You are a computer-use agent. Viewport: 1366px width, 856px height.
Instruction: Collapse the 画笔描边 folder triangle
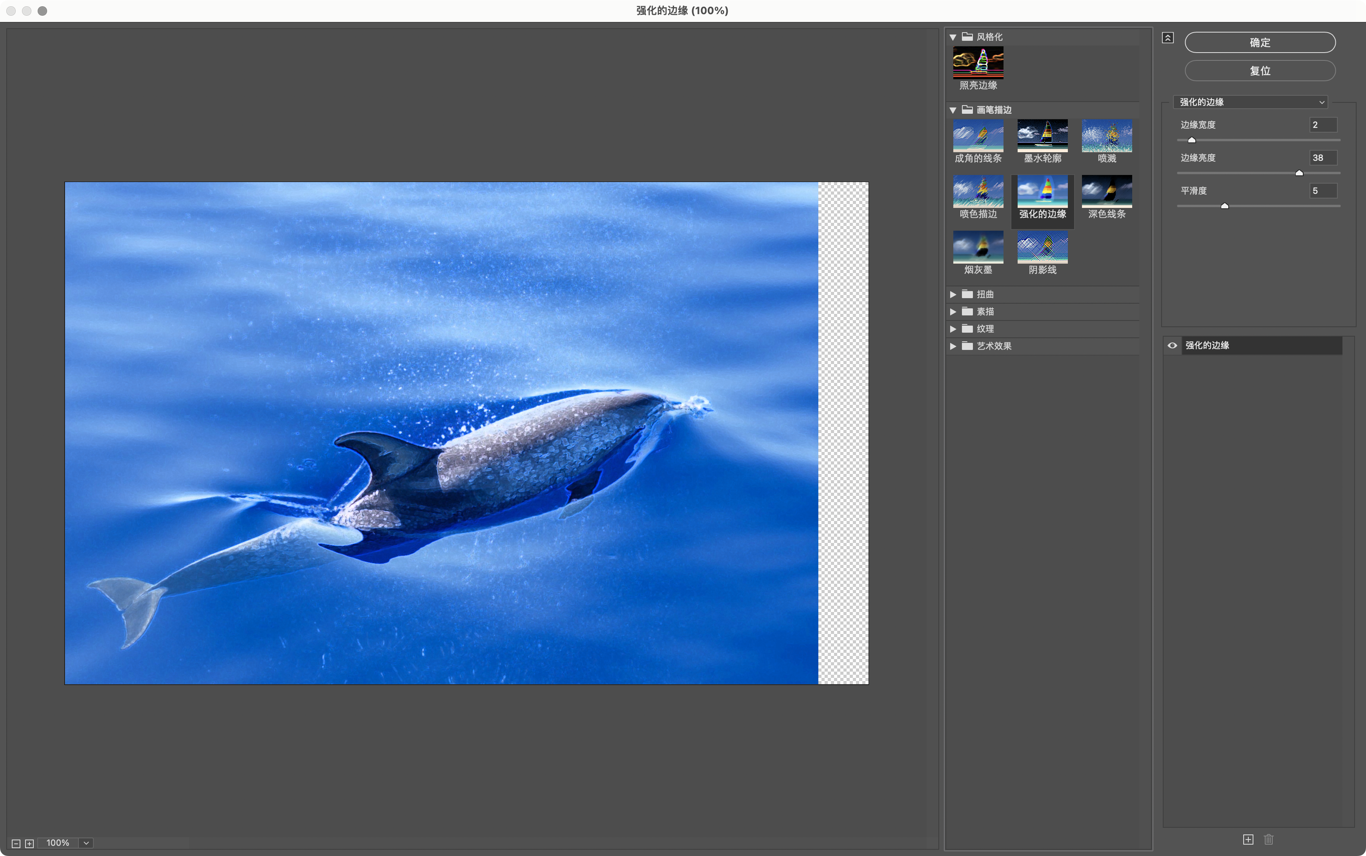click(x=953, y=110)
